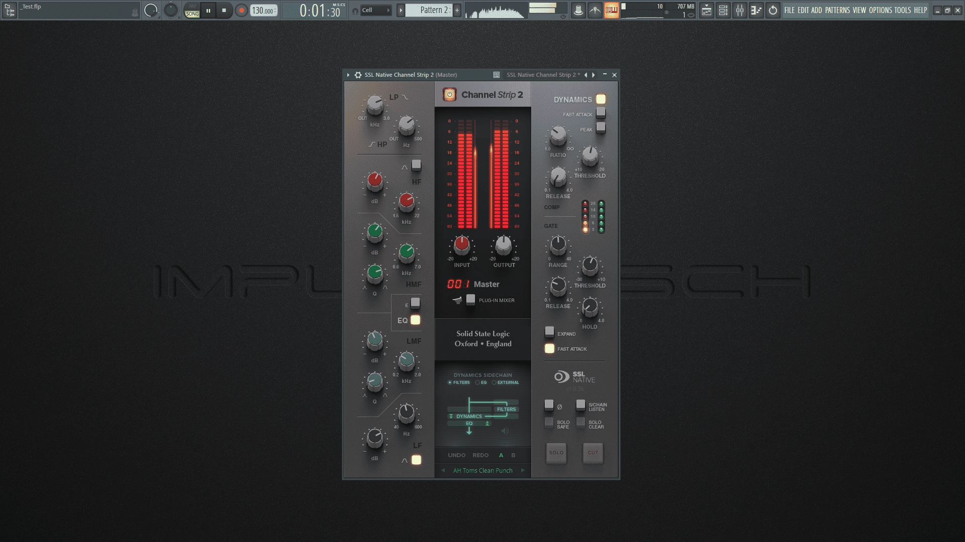The width and height of the screenshot is (965, 542).
Task: Switch to SONG playback mode
Action: point(192,14)
